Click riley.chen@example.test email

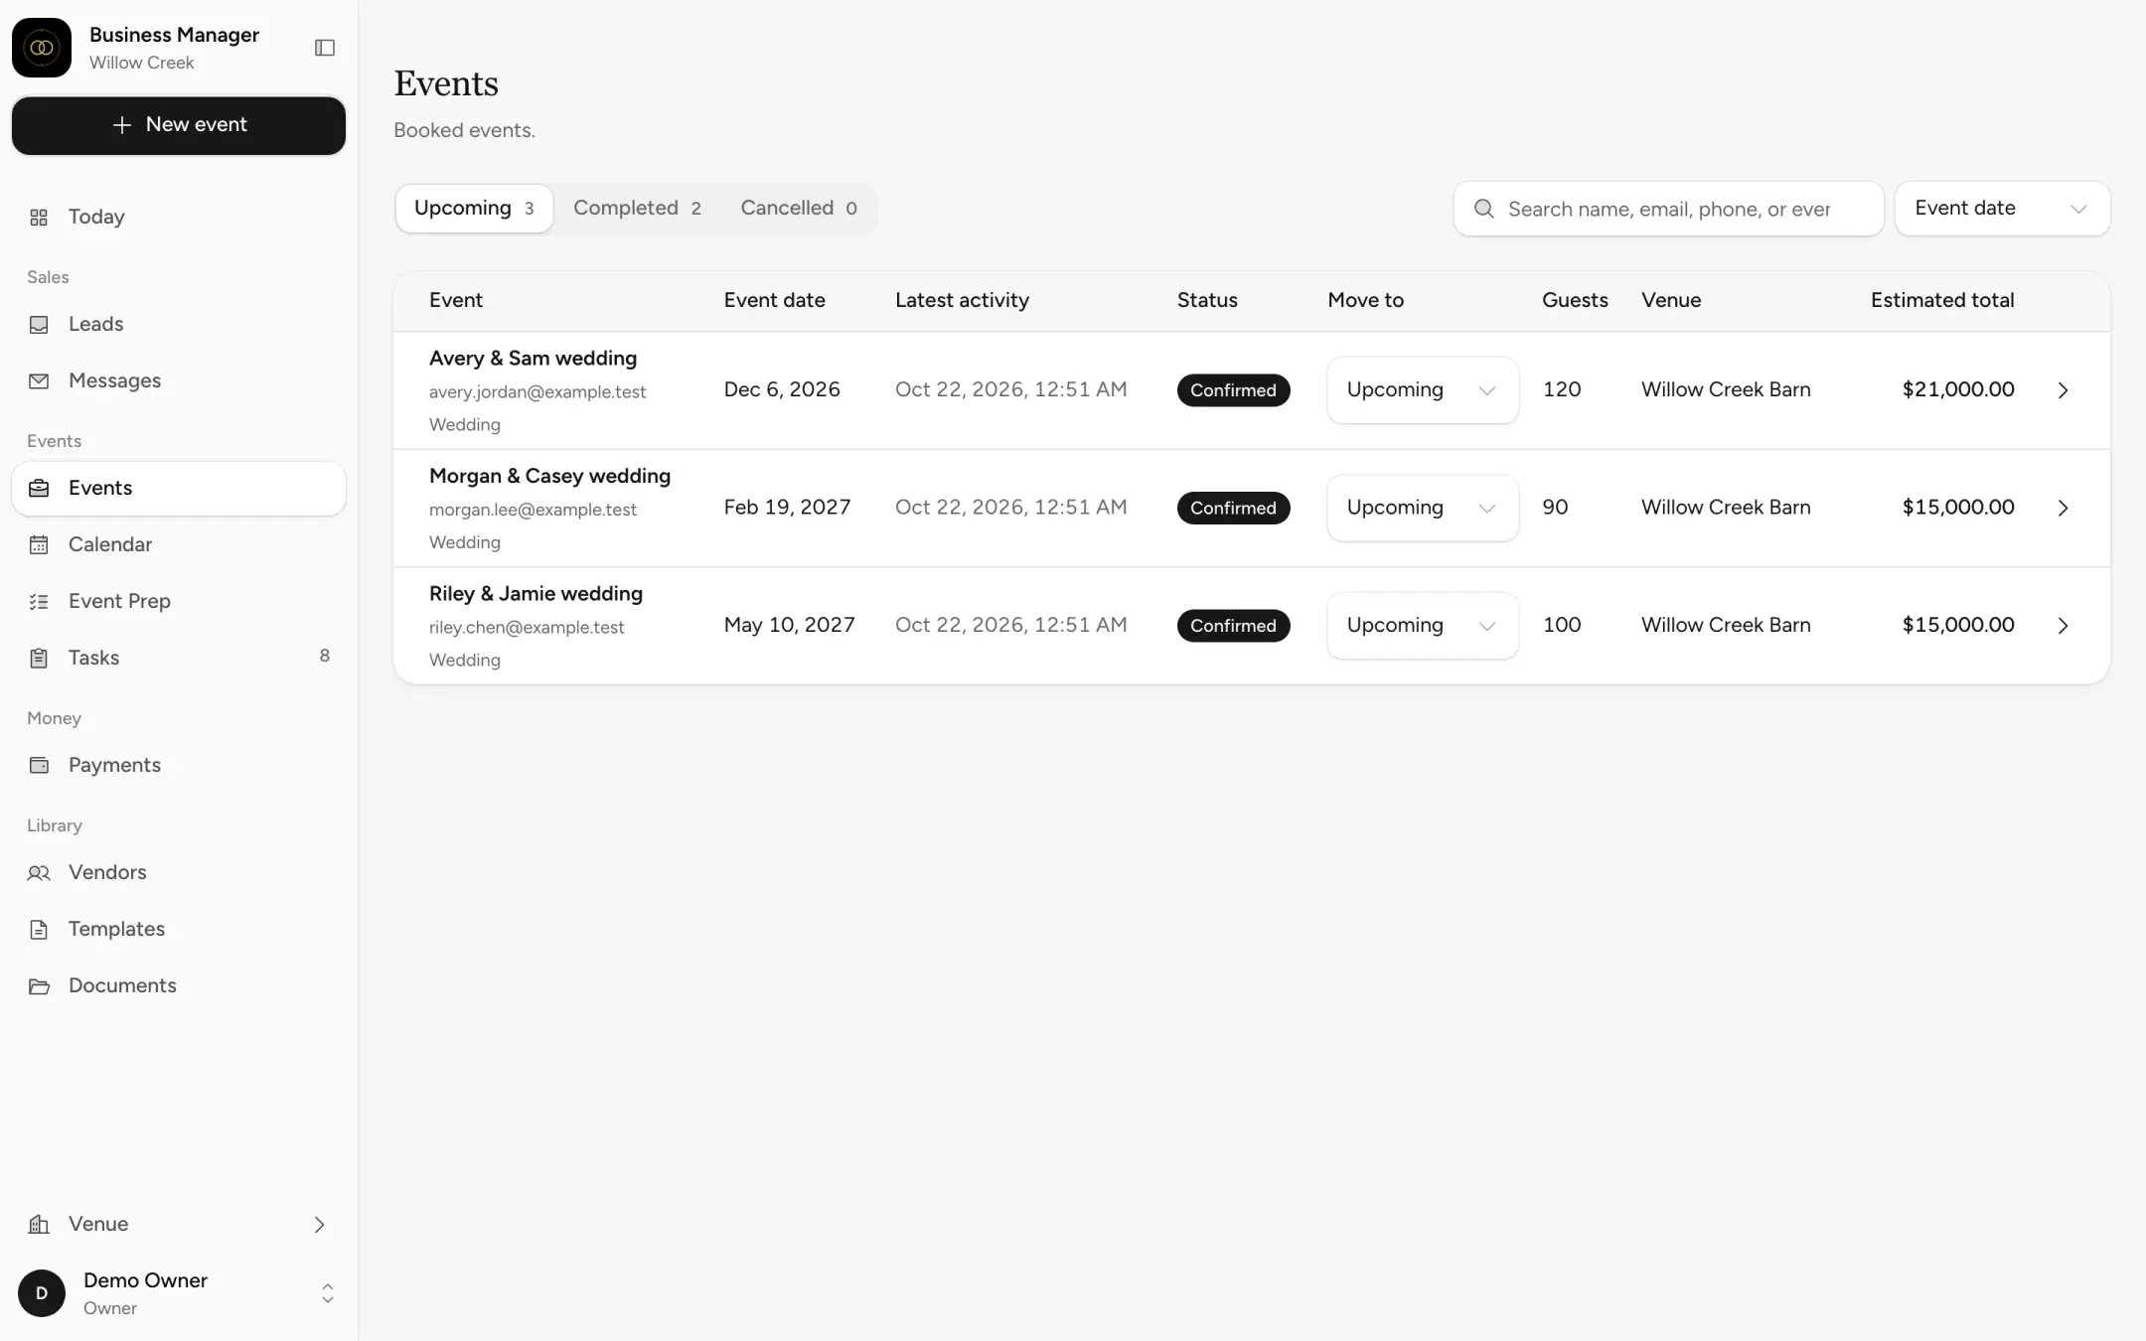coord(527,628)
